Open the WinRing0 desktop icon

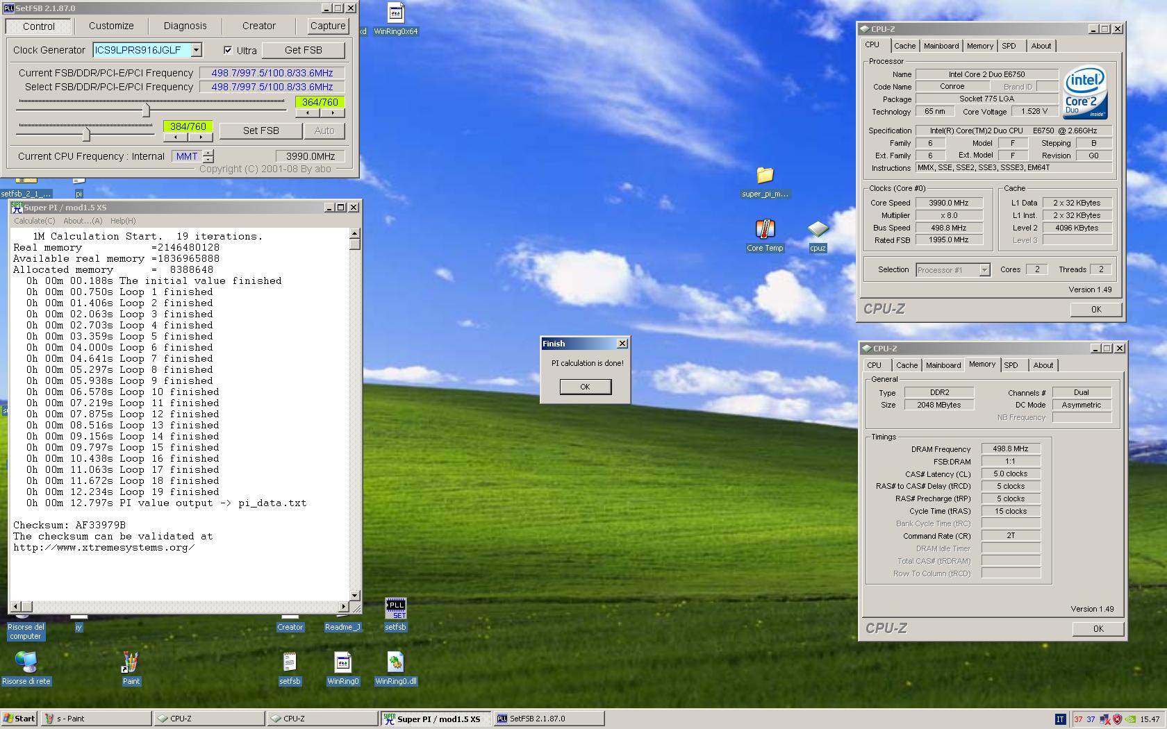342,669
